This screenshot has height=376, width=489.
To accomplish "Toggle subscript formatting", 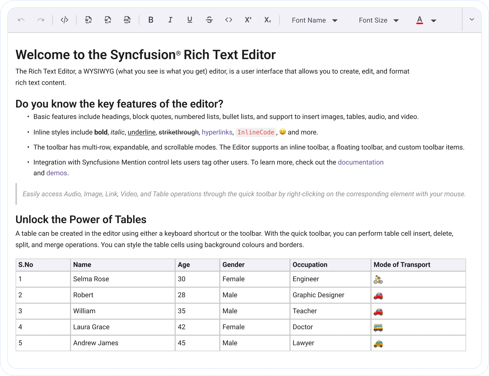I will tap(268, 20).
